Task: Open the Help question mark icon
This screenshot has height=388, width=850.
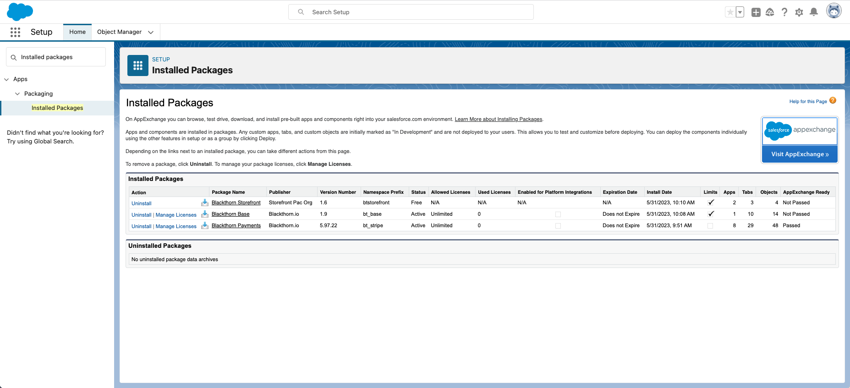Action: pos(784,12)
